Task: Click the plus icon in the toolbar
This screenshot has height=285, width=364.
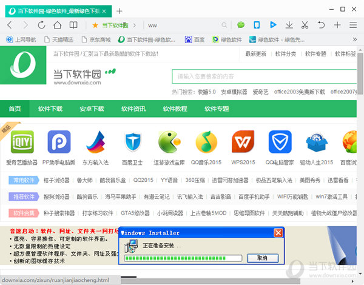Action: [x=337, y=25]
